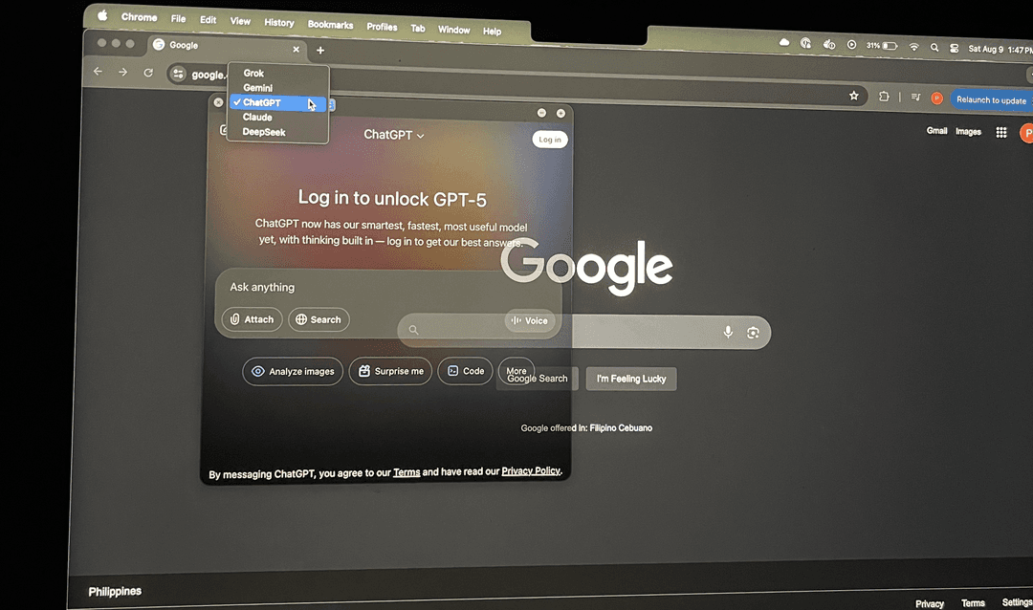Open the View menu
The image size is (1033, 610).
coord(240,21)
